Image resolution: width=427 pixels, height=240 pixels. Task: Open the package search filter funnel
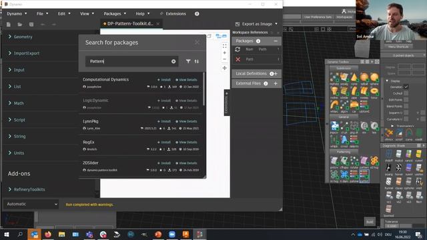pos(188,61)
